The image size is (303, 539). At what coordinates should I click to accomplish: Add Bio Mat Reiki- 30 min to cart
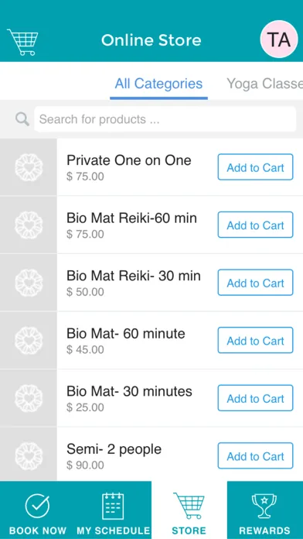[255, 283]
